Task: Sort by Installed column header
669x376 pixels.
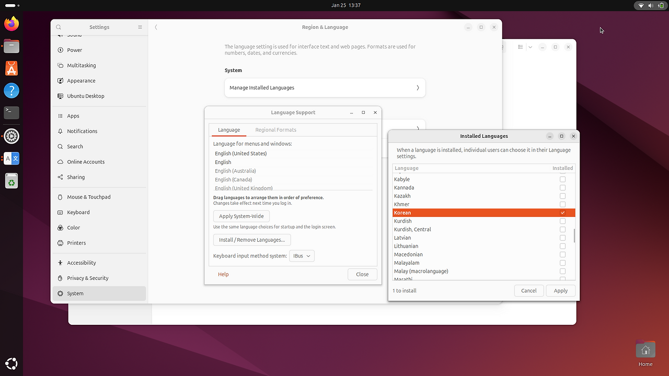Action: point(563,168)
